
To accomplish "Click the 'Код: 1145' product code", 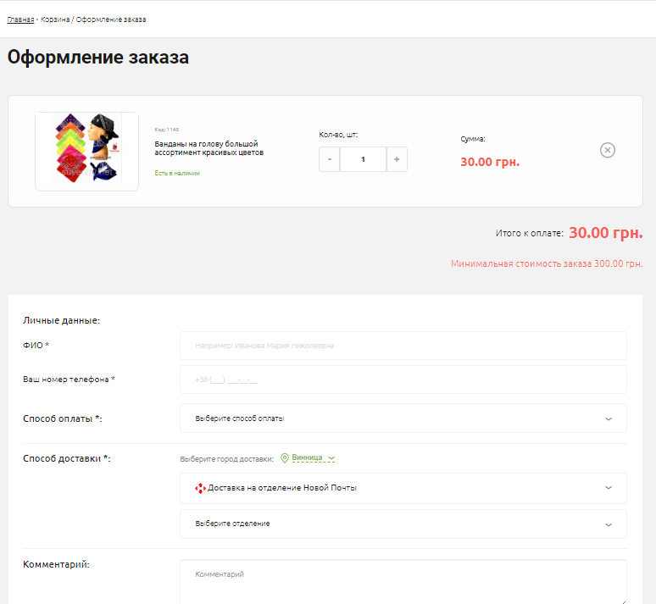I will [x=166, y=130].
